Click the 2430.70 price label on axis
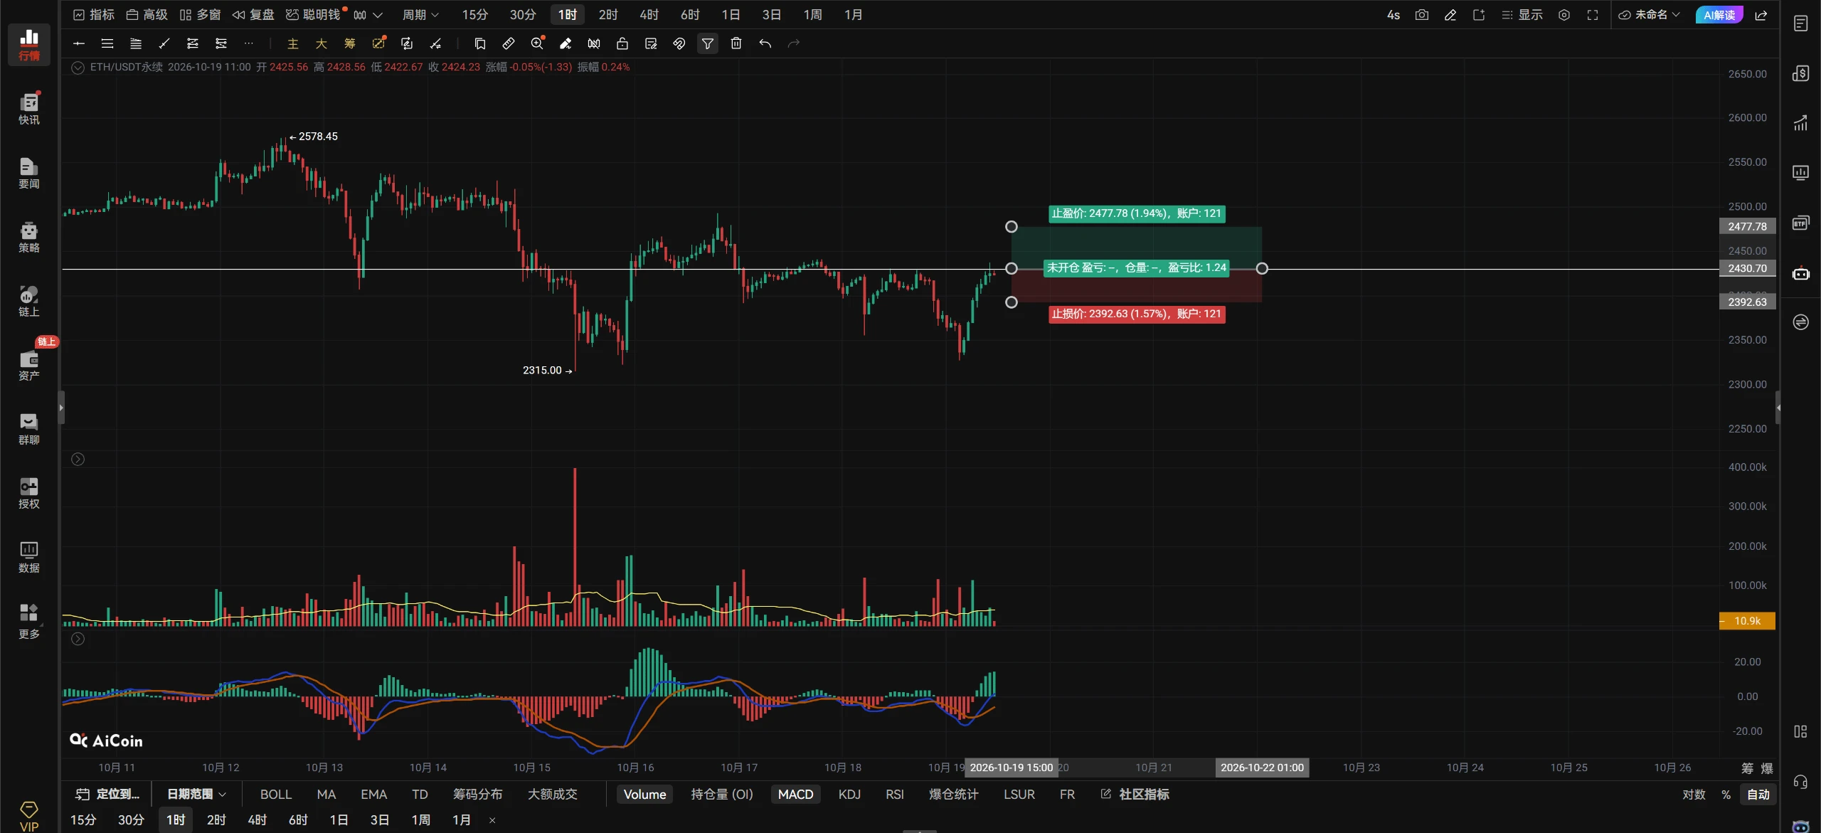The height and width of the screenshot is (833, 1821). click(x=1747, y=268)
